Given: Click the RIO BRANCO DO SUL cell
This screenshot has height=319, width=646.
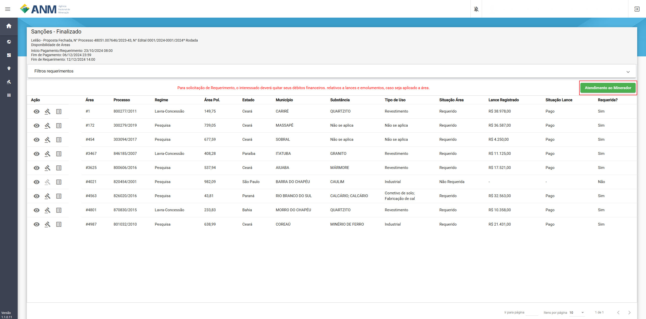Looking at the screenshot, I should (x=294, y=196).
